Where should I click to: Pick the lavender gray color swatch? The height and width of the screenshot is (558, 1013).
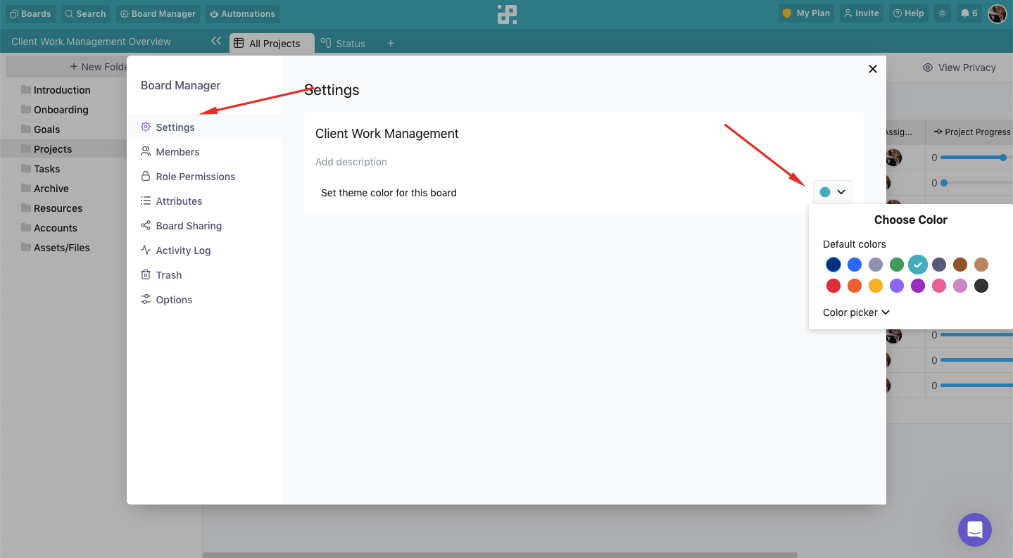876,265
